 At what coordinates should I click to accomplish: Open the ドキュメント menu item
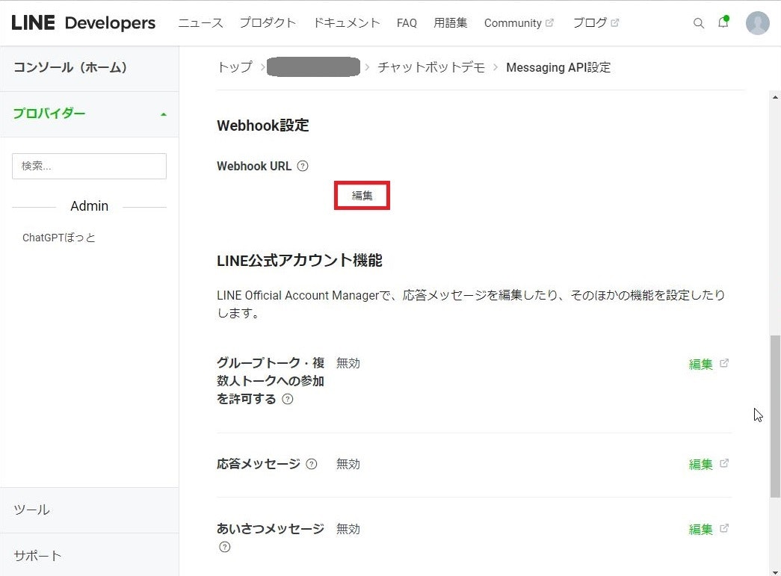click(346, 23)
